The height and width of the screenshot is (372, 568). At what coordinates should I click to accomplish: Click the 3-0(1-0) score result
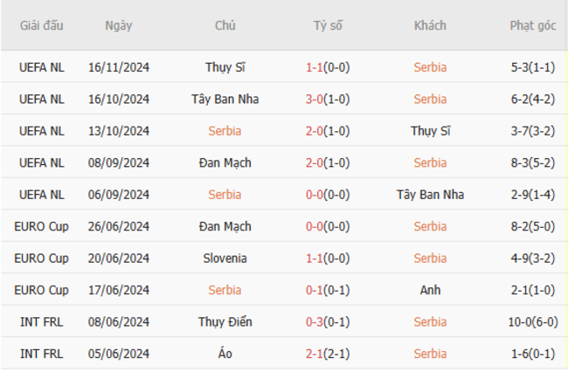click(x=328, y=100)
